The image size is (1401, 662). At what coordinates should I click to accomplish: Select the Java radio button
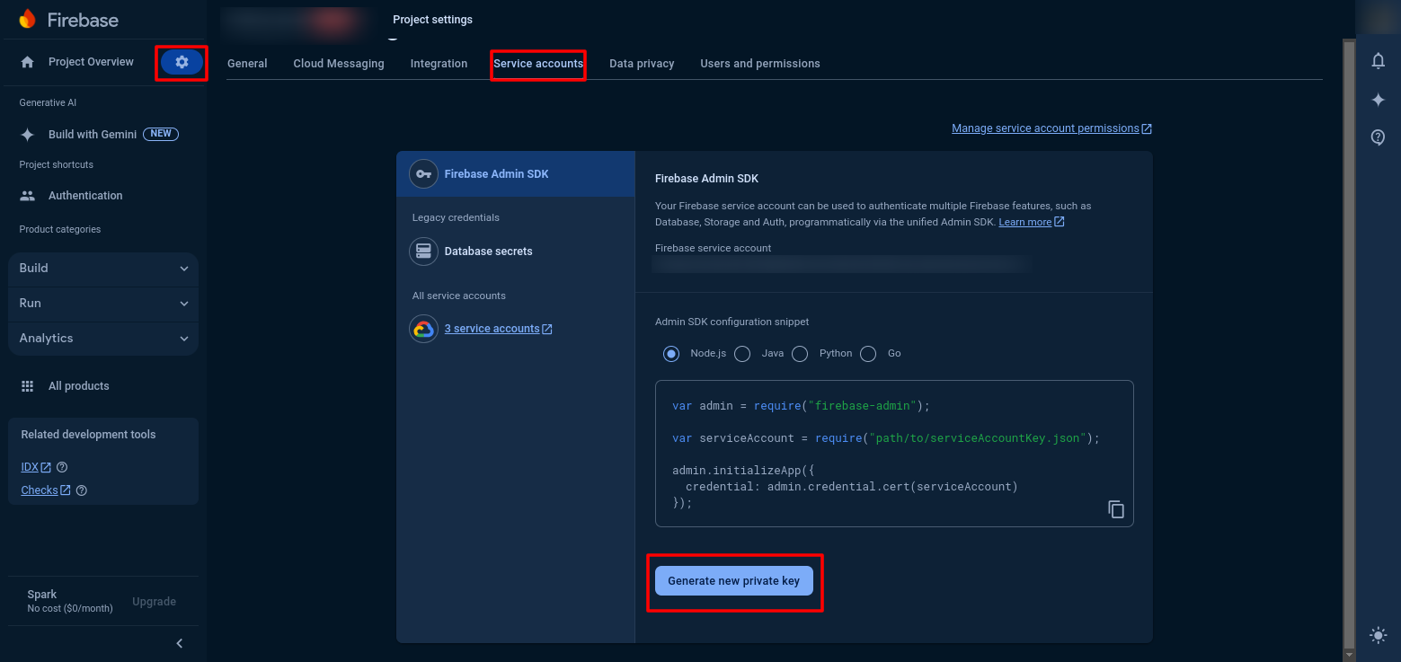[742, 354]
